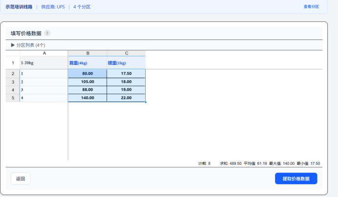338x197 pixels.
Task: Click the 查看分区 link
Action: pyautogui.click(x=311, y=7)
